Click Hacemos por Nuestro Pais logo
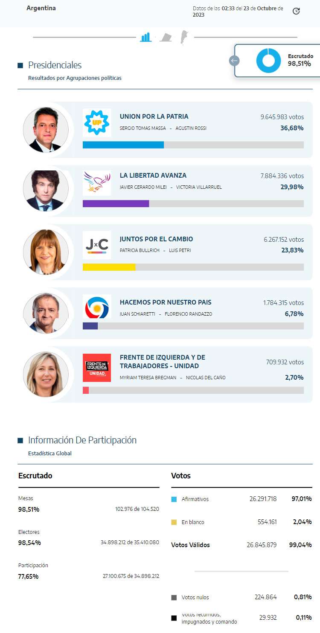Screen dimensions: 320x633 [x=97, y=307]
